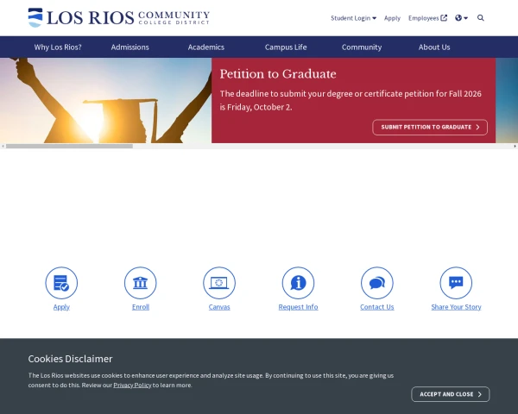Open the Privacy Policy link
Screen dimensions: 518x414
[x=132, y=385]
